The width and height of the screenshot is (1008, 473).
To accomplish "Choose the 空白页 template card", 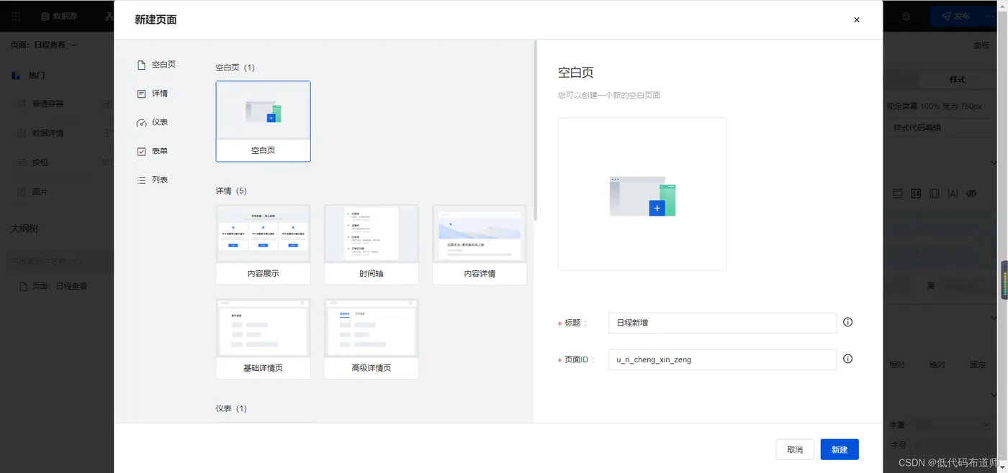I will tap(263, 121).
